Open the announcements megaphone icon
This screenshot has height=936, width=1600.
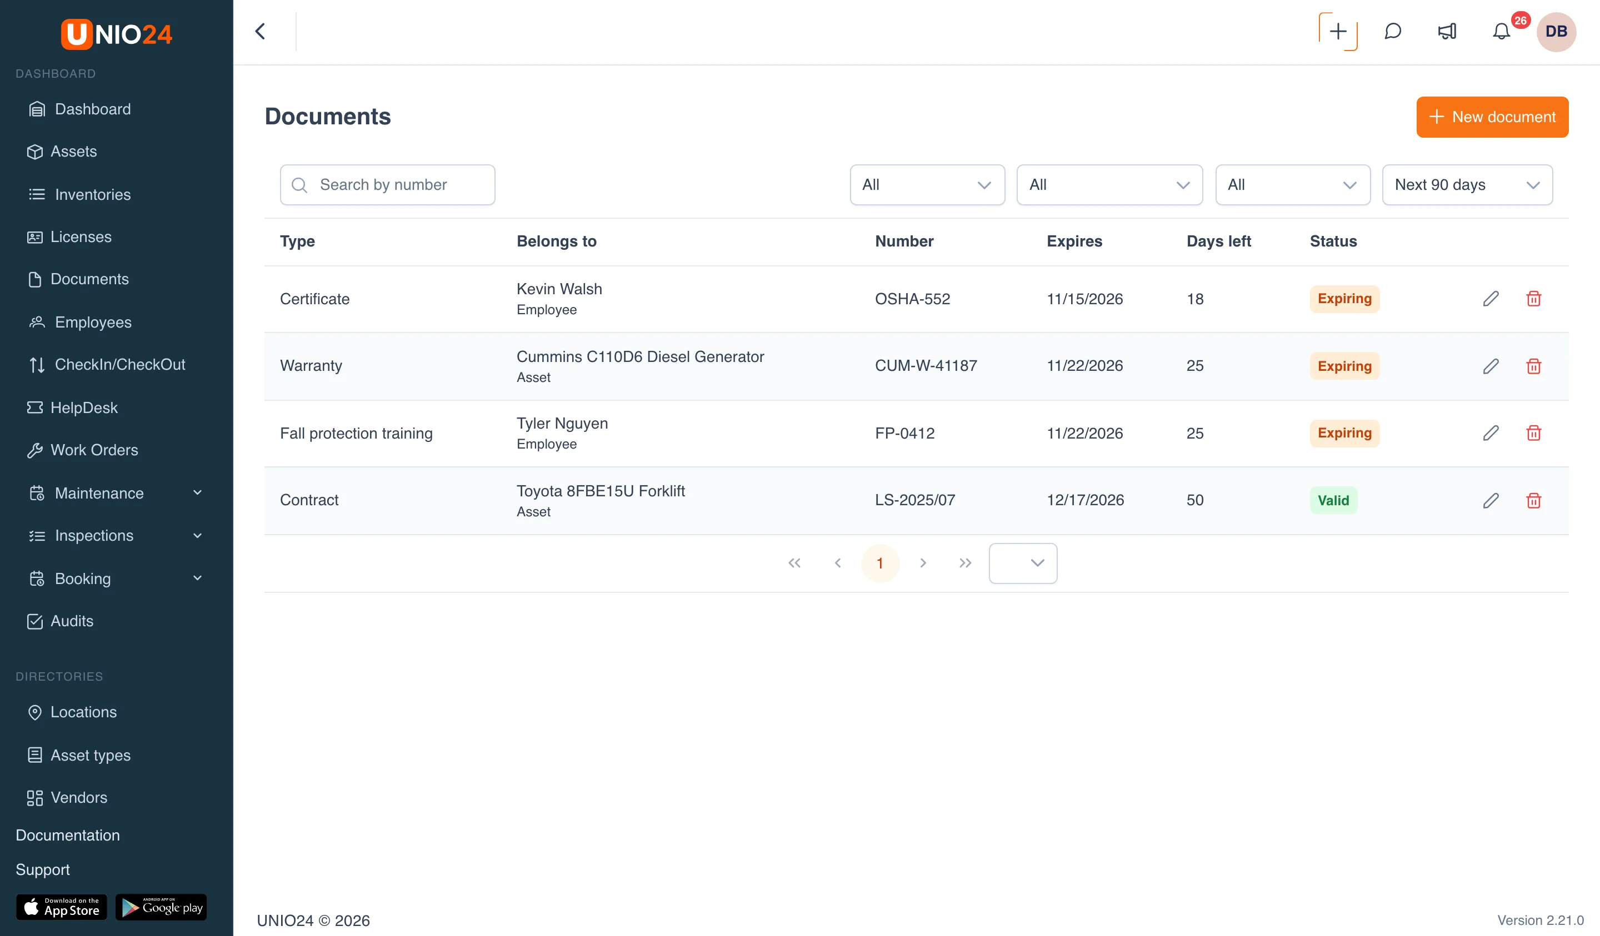click(1447, 31)
